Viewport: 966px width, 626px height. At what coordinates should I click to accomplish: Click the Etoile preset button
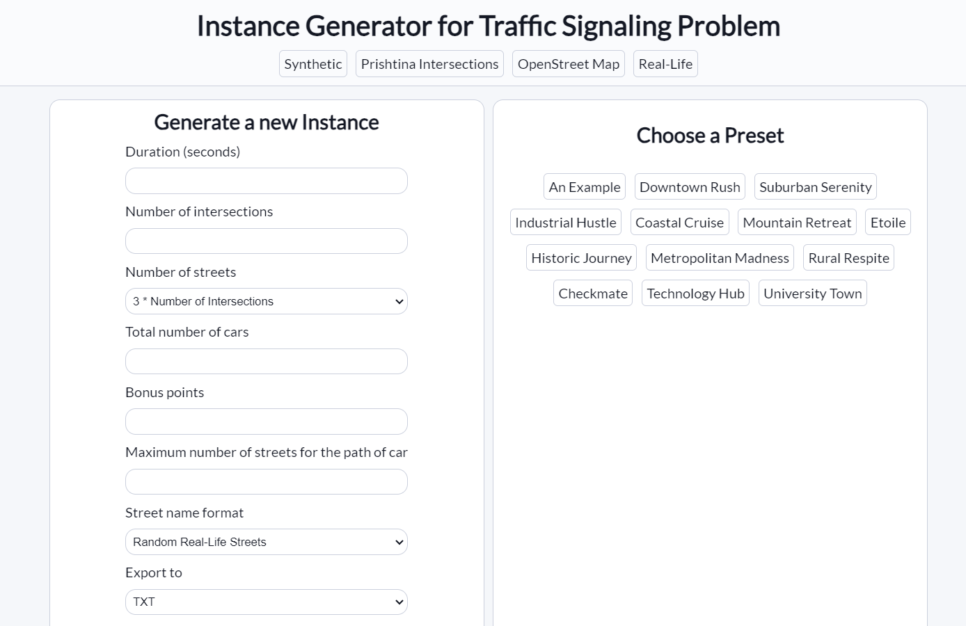(887, 223)
